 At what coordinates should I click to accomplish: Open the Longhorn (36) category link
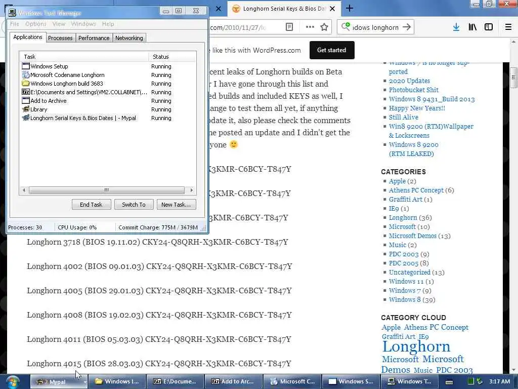403,218
